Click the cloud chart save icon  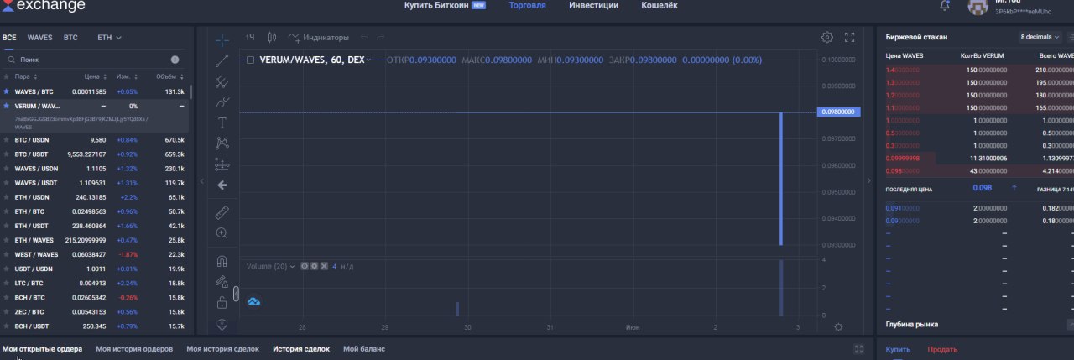[x=253, y=300]
